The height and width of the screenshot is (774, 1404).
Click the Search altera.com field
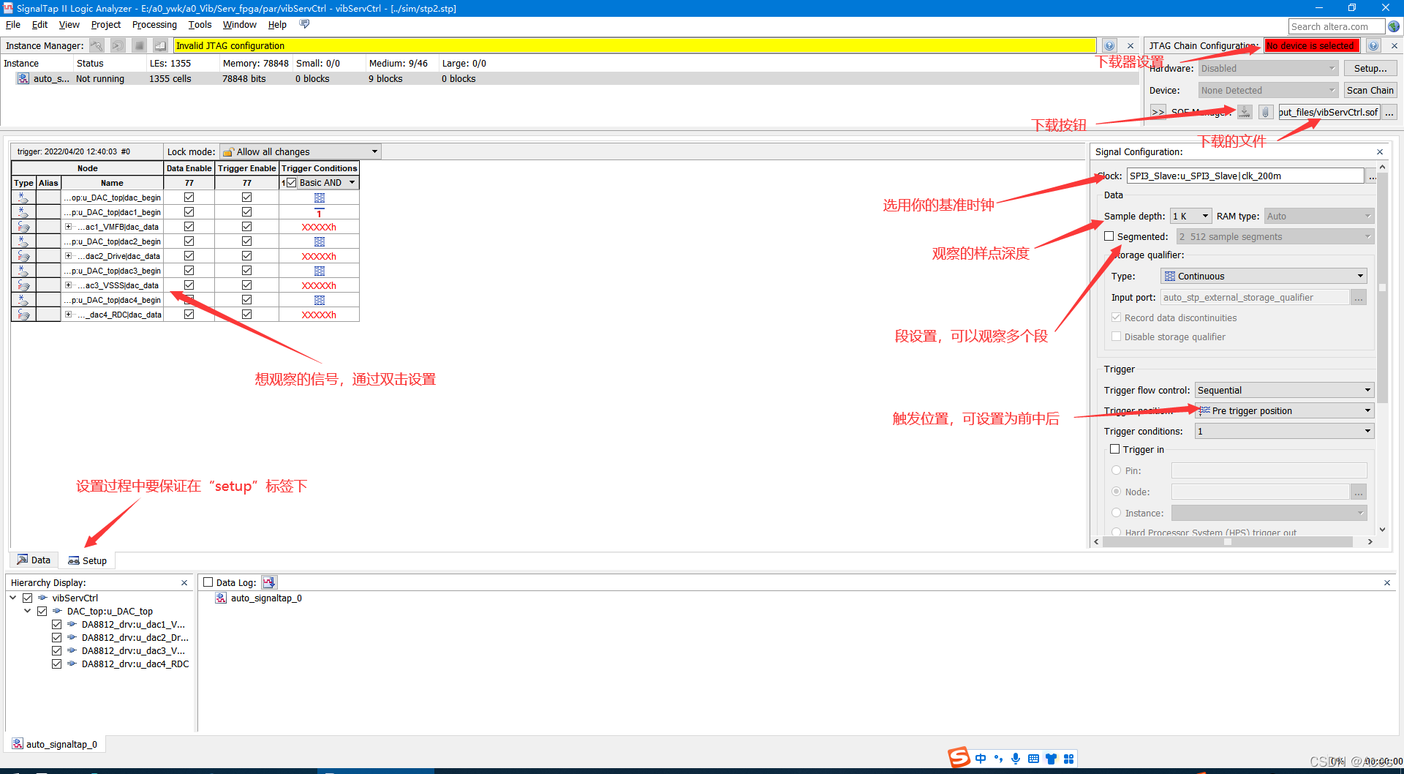(x=1336, y=26)
